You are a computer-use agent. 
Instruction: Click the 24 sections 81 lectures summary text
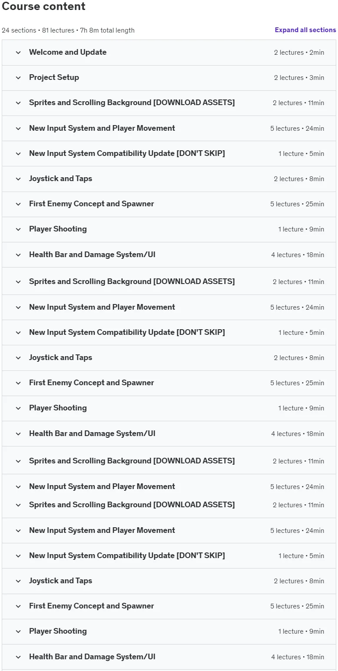[x=68, y=30]
